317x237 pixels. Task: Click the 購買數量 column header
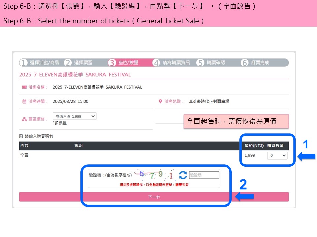pyautogui.click(x=275, y=145)
